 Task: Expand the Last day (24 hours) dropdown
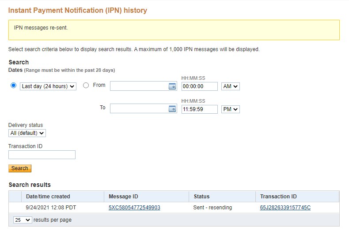(x=48, y=86)
